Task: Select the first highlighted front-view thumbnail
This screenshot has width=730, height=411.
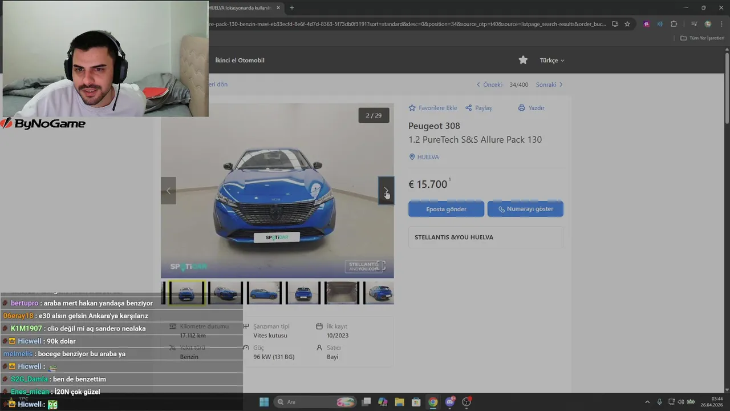Action: tap(186, 293)
